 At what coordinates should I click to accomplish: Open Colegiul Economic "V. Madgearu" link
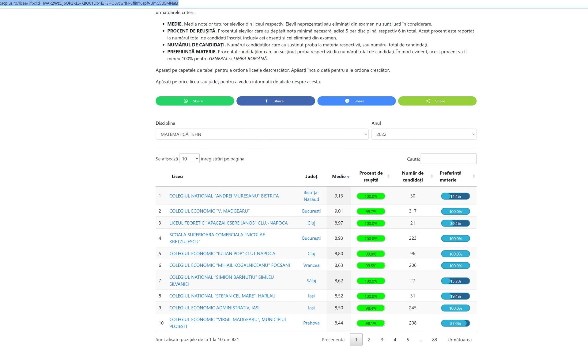[x=209, y=211]
